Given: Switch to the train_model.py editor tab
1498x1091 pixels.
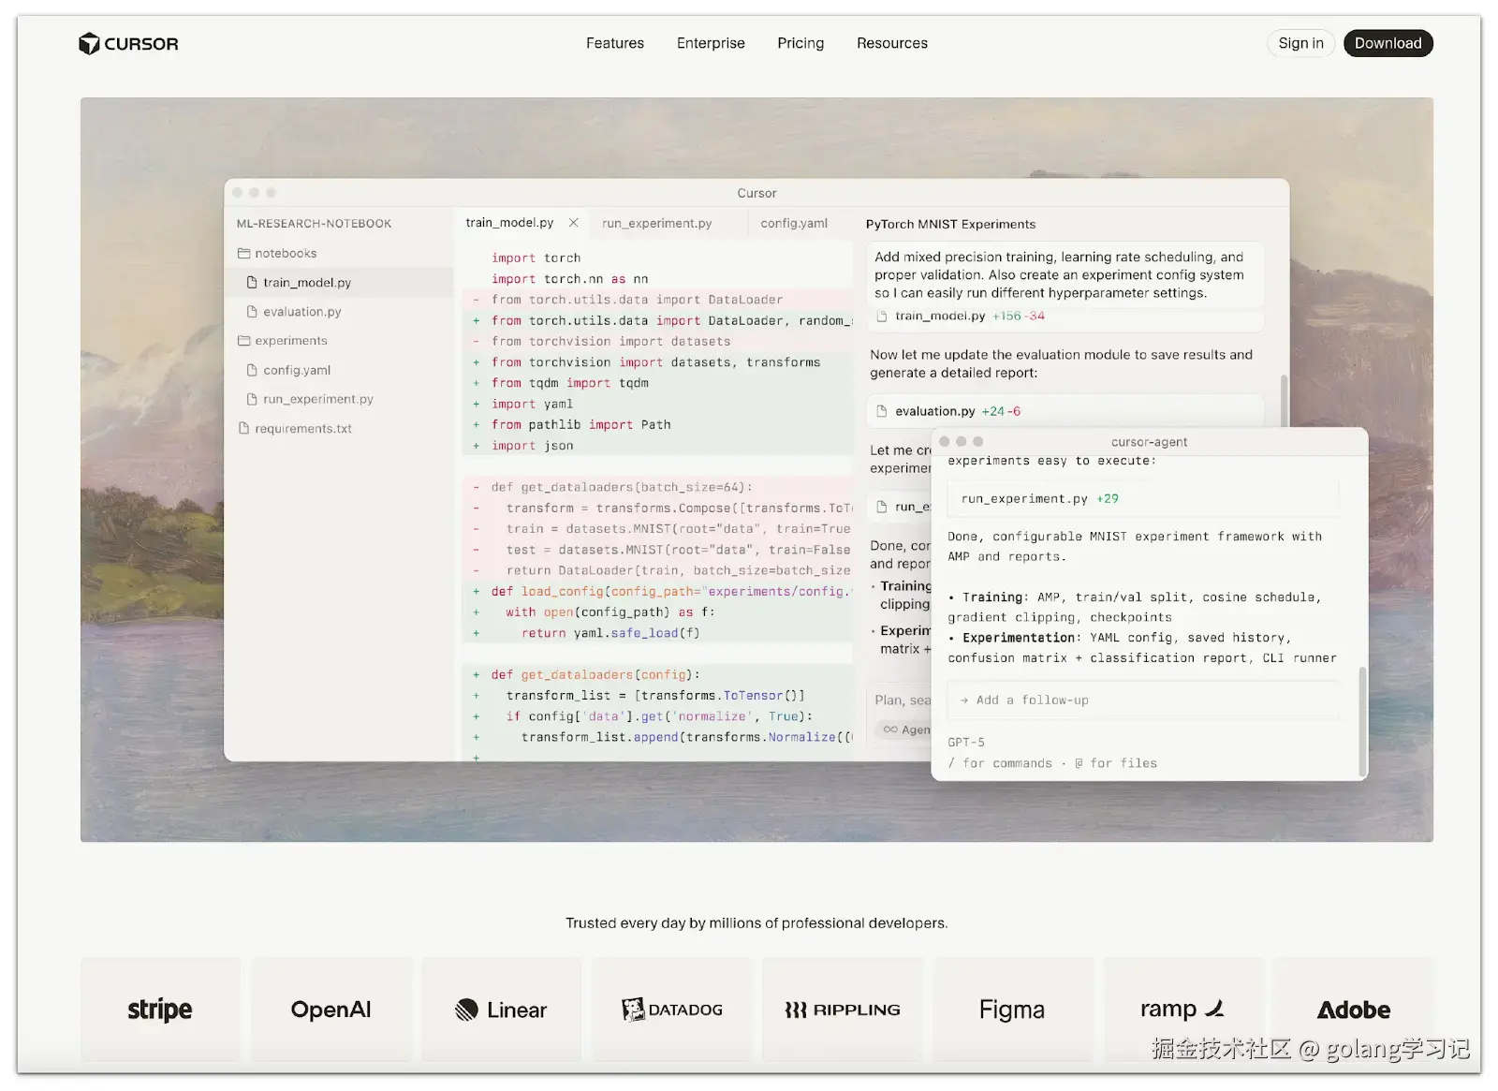Looking at the screenshot, I should [510, 223].
